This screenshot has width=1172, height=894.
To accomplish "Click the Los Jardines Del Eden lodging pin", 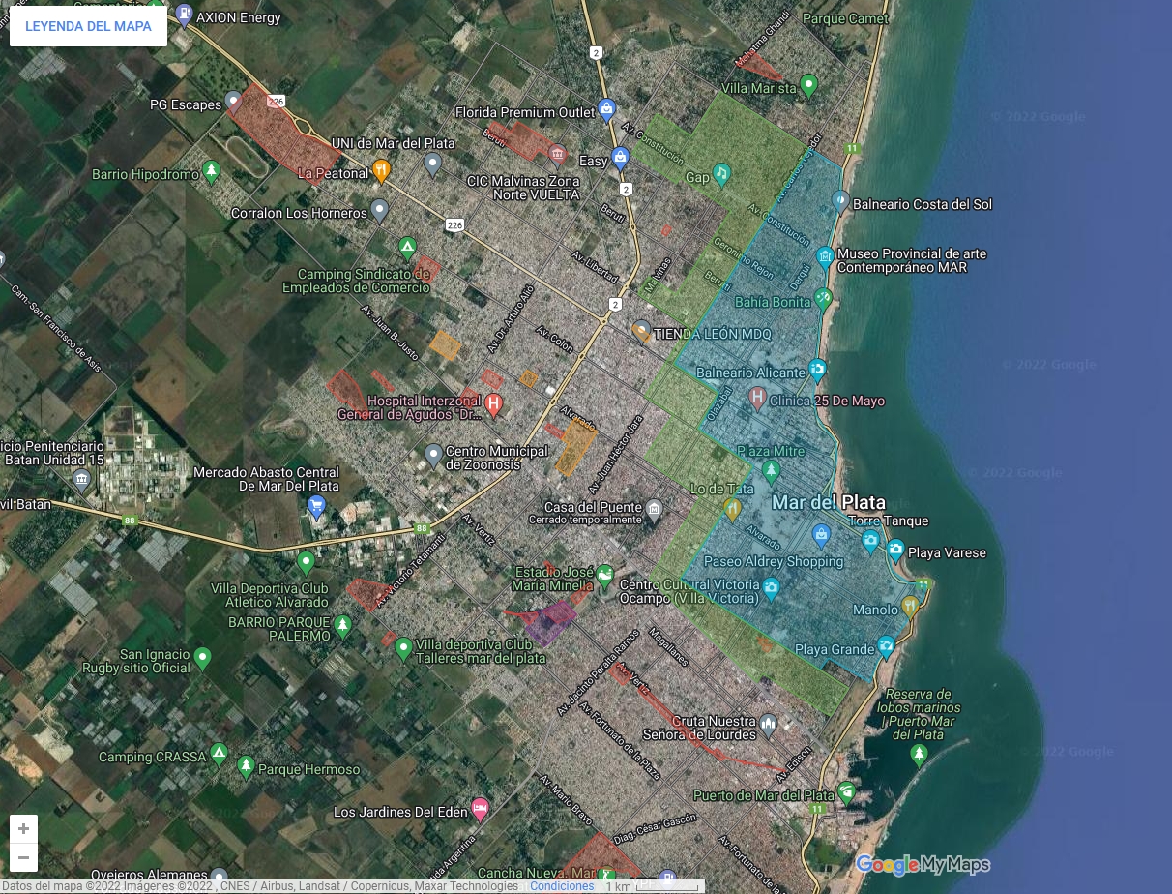I will pyautogui.click(x=479, y=809).
